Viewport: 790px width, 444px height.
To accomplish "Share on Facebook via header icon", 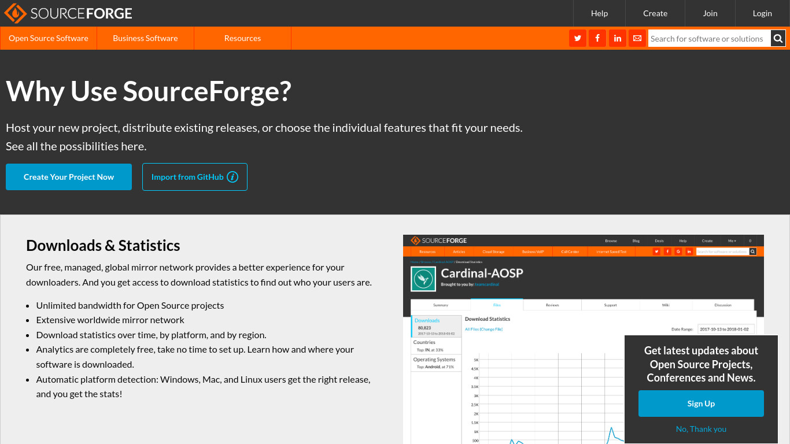I will tap(597, 38).
